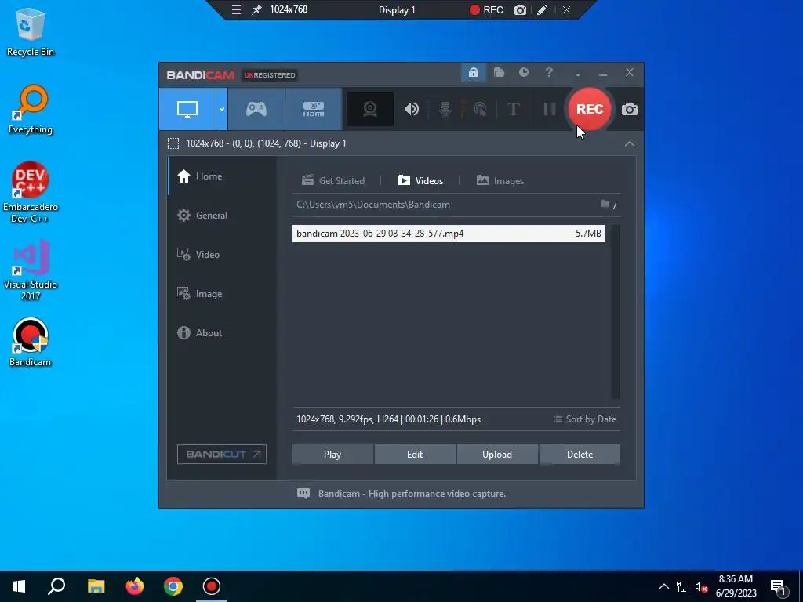Screen dimensions: 803x602
Task: Toggle the webcam overlay icon
Action: (x=370, y=109)
